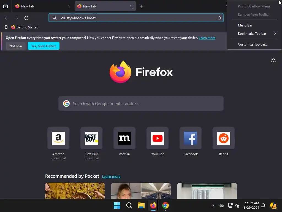Click Firefox icon in the taskbar
This screenshot has height=212, width=282.
pos(153,205)
